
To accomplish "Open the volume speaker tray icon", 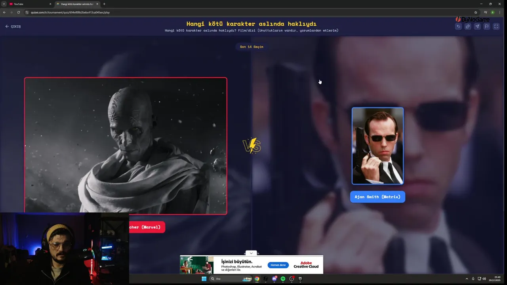I will (x=484, y=279).
